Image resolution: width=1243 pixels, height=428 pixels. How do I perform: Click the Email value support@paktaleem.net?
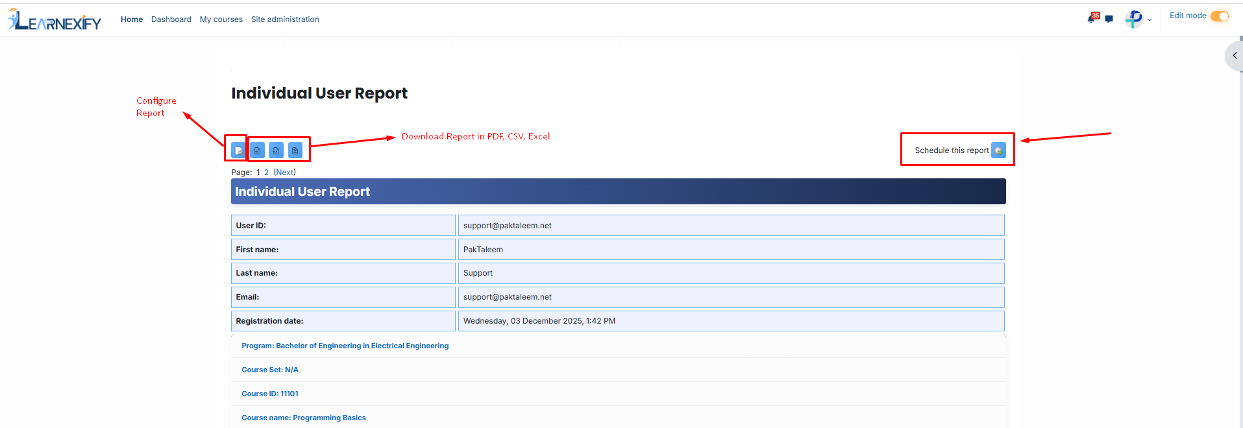[732, 297]
